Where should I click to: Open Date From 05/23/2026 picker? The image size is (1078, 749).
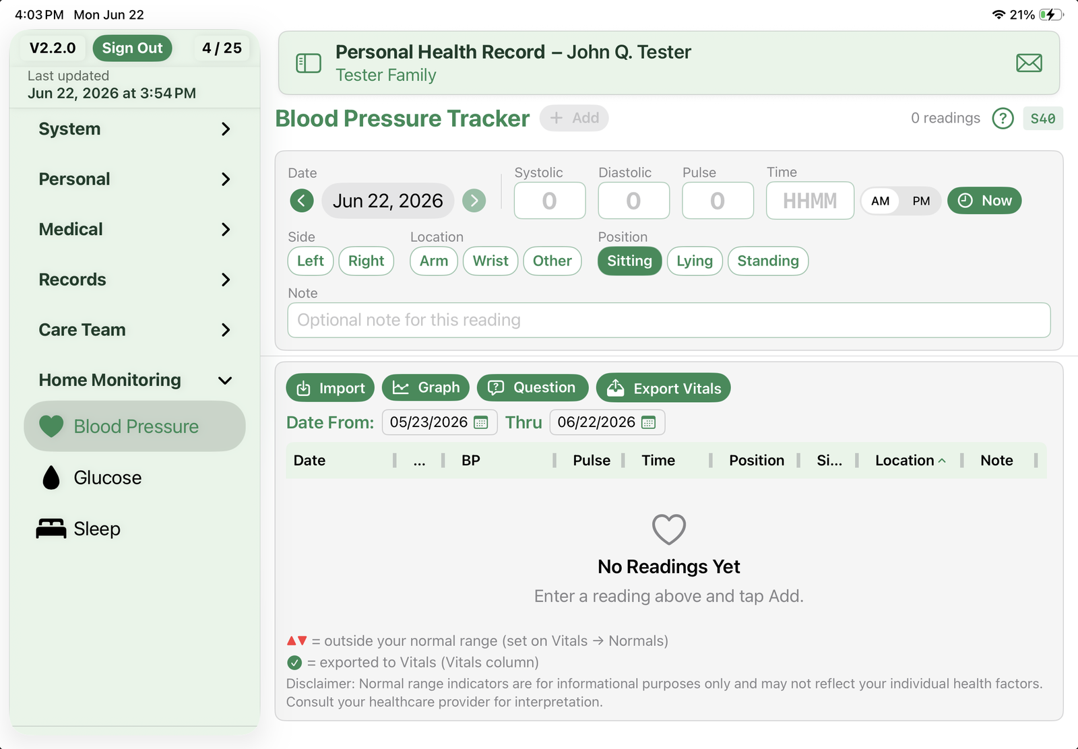click(439, 422)
